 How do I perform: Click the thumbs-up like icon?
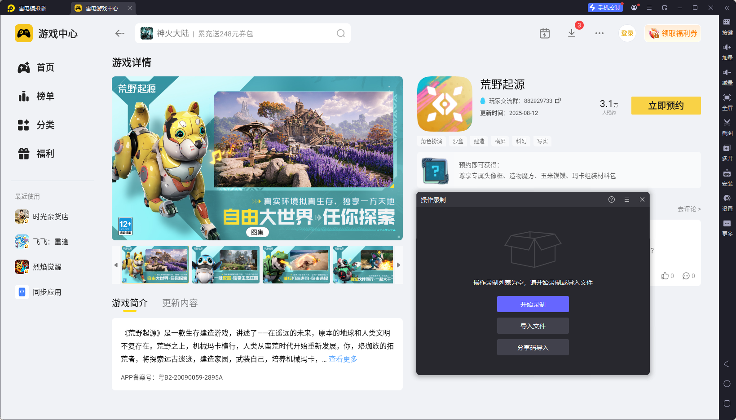(665, 276)
